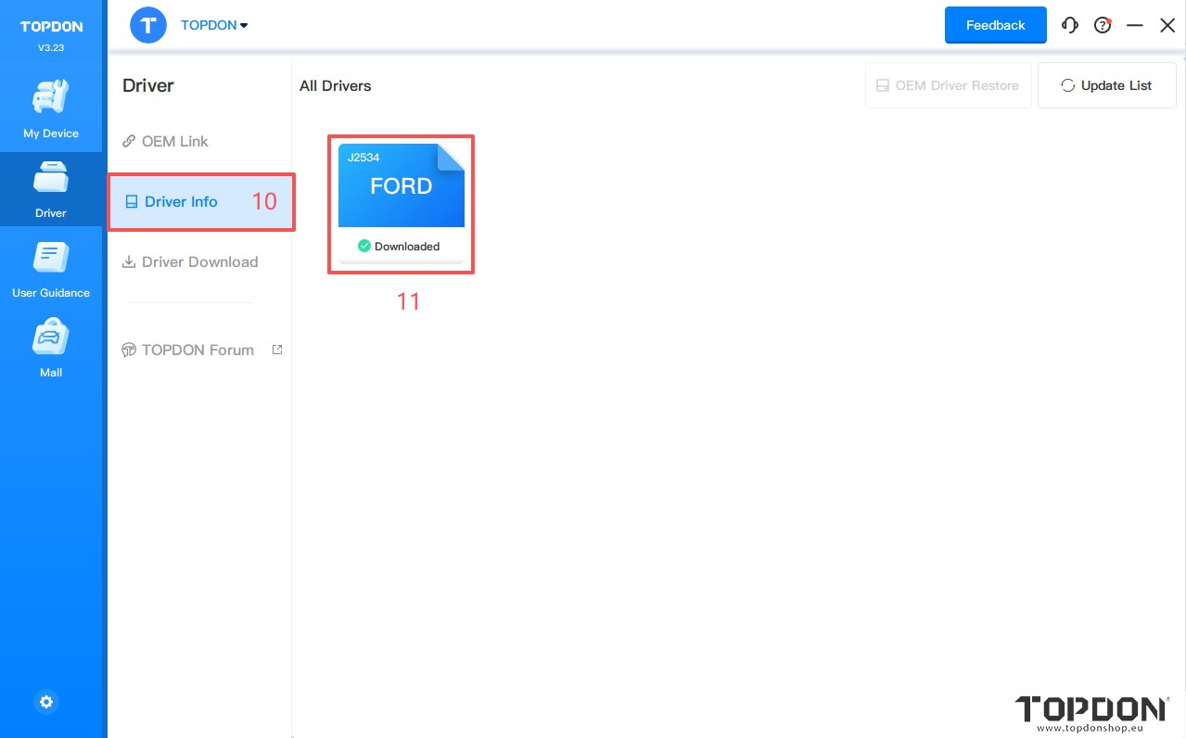This screenshot has width=1186, height=738.
Task: Minimize the TOPDON window
Action: [1134, 26]
